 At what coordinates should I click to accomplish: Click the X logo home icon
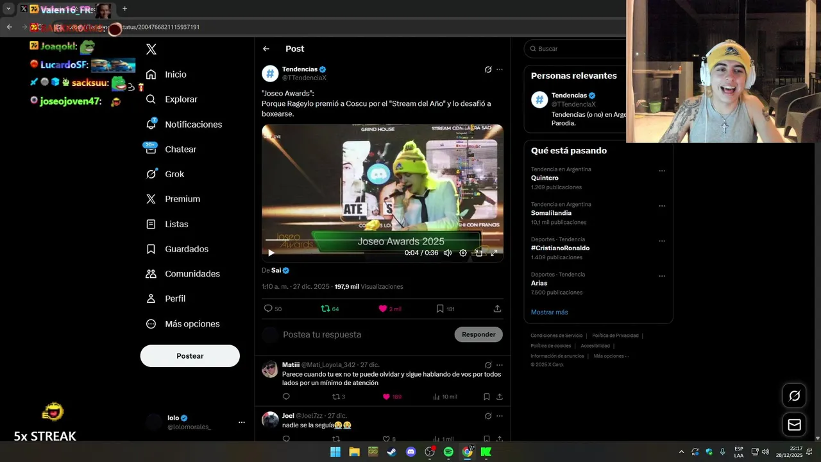(151, 49)
